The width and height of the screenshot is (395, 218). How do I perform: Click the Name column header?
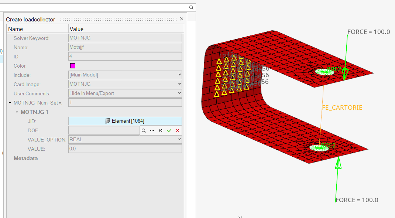click(x=37, y=29)
